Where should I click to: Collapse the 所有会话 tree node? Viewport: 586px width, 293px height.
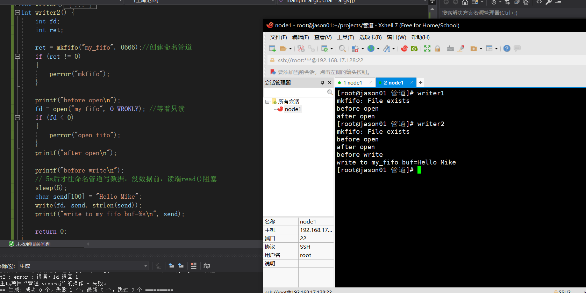point(267,102)
